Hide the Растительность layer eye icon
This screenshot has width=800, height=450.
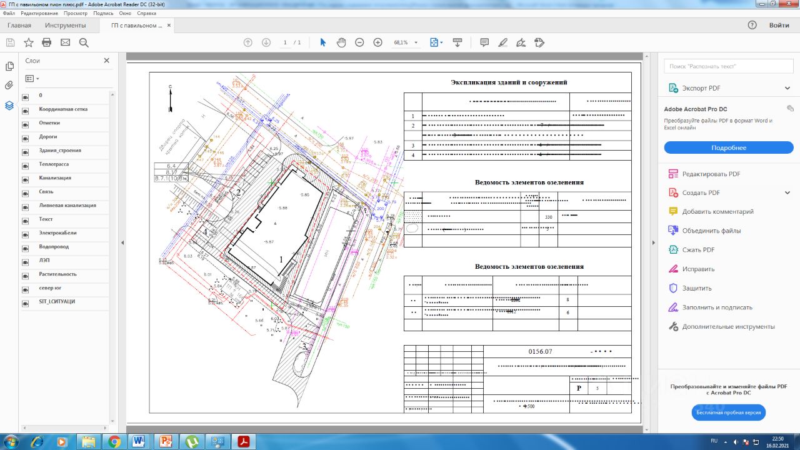[26, 274]
